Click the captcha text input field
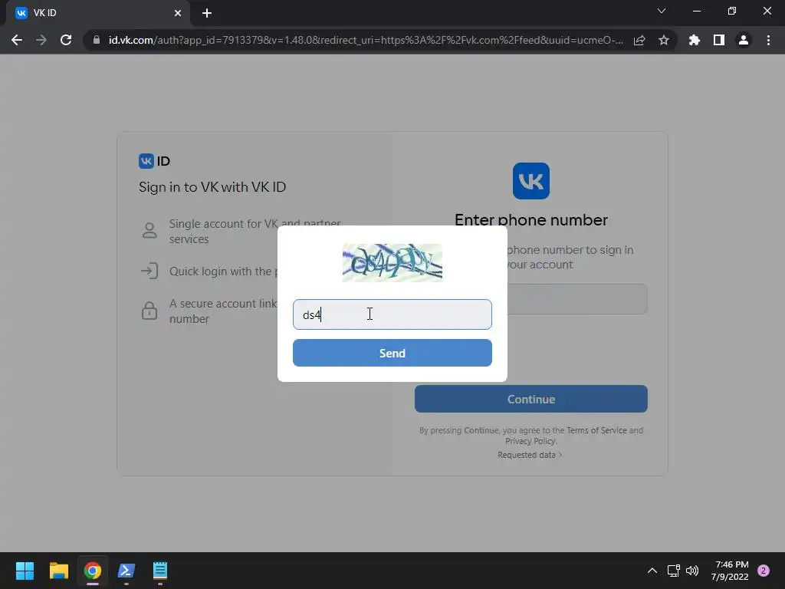 [x=392, y=314]
